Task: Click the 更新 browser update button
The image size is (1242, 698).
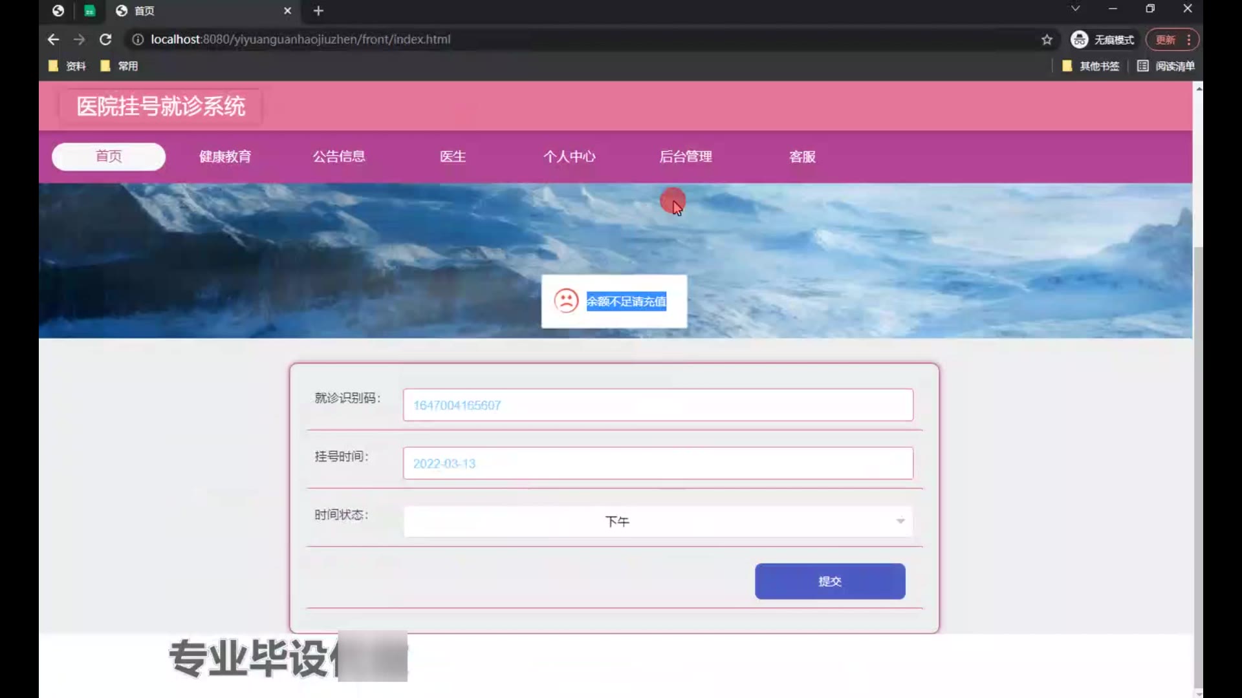Action: point(1166,39)
